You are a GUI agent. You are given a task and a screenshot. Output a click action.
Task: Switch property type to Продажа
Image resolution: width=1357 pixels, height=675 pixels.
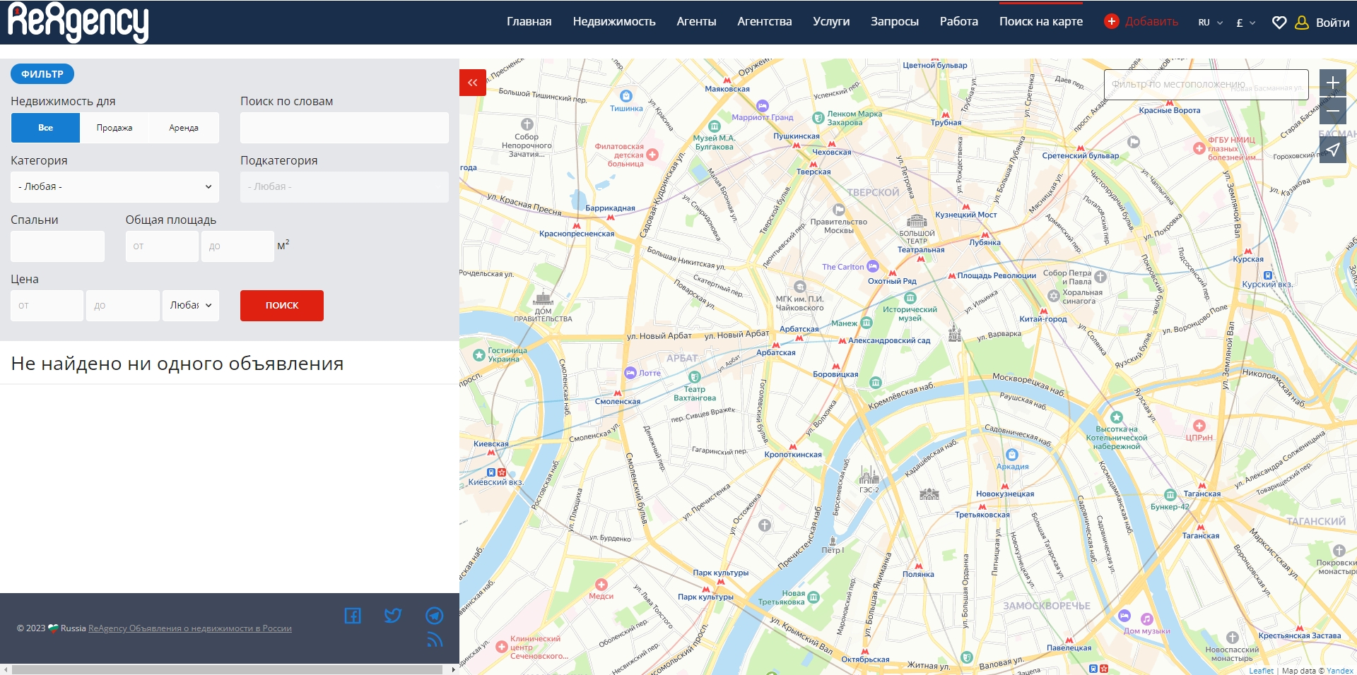(x=114, y=128)
